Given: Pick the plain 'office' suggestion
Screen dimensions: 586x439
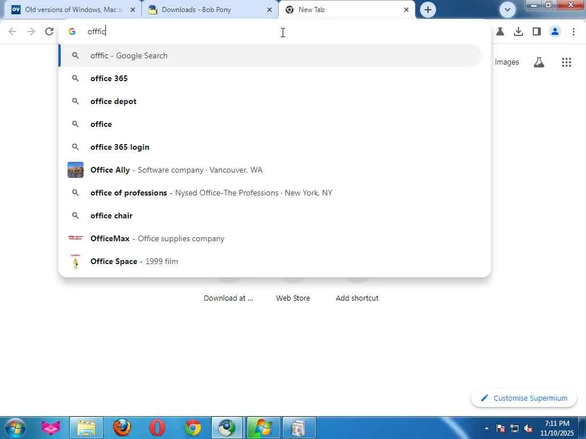Looking at the screenshot, I should [271, 124].
